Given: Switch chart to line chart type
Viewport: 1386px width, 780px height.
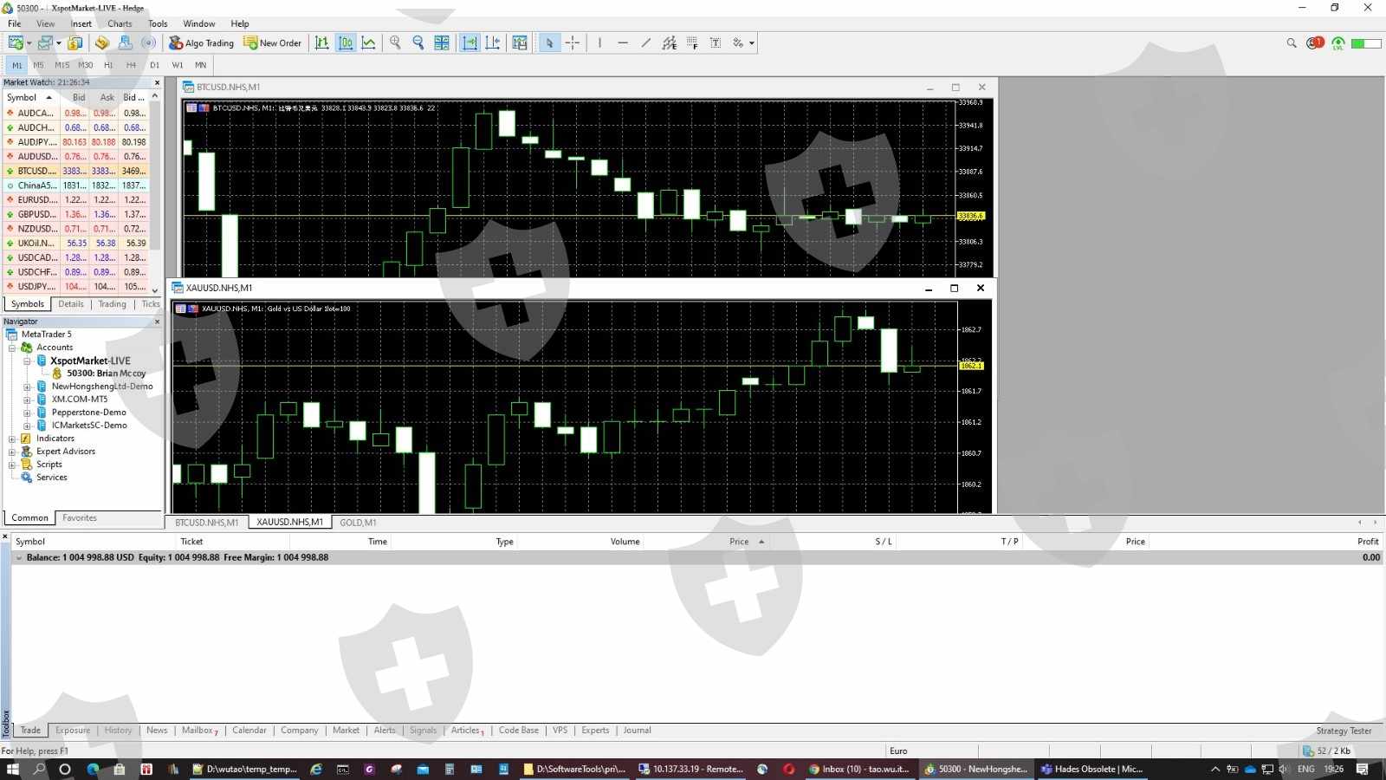Looking at the screenshot, I should point(369,42).
